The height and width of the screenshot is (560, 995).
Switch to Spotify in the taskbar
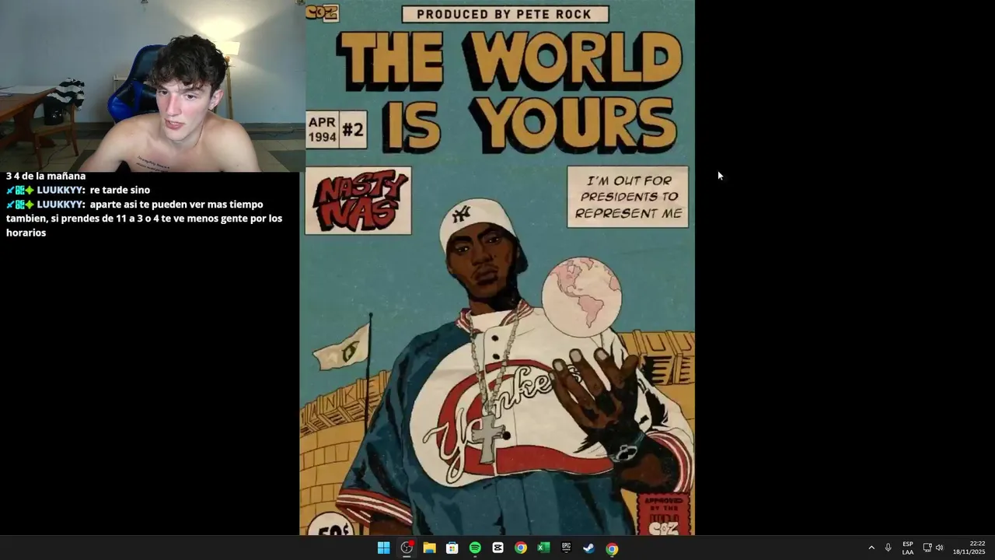tap(475, 548)
